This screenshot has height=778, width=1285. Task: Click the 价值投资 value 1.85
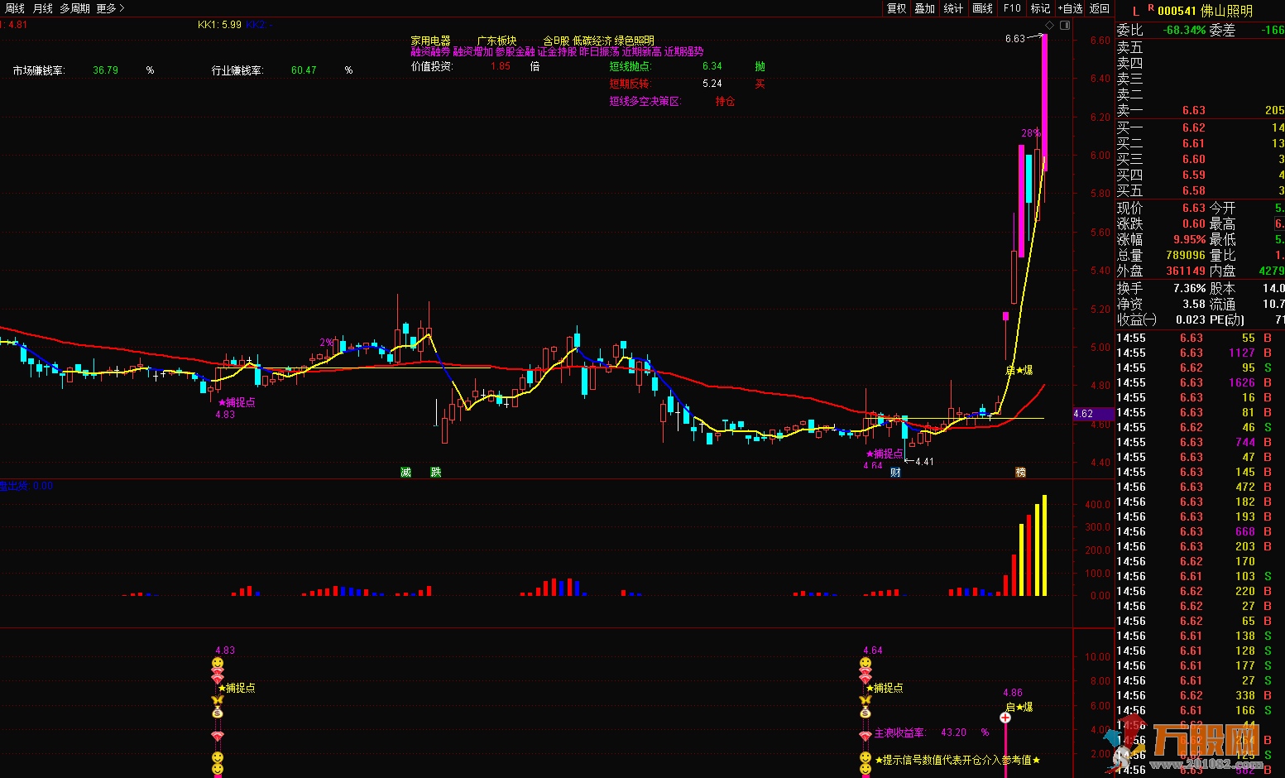pyautogui.click(x=501, y=66)
